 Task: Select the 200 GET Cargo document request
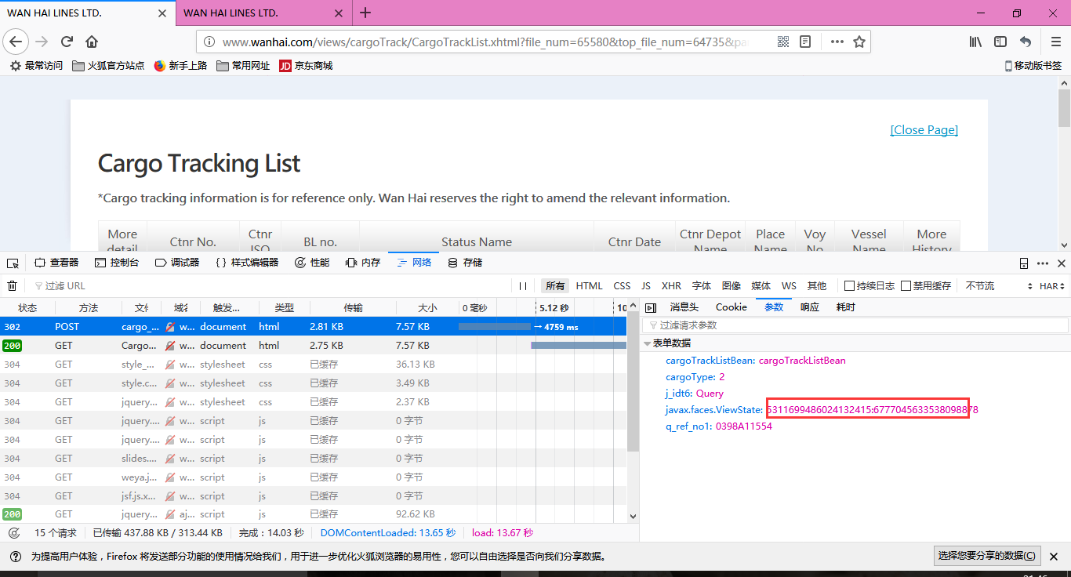pos(314,346)
